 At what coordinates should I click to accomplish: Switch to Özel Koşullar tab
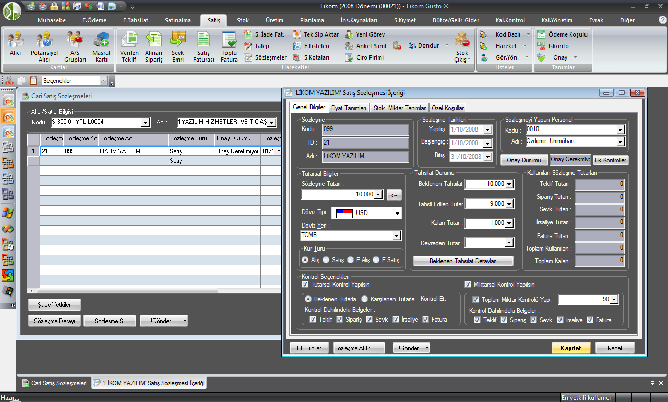pos(448,108)
